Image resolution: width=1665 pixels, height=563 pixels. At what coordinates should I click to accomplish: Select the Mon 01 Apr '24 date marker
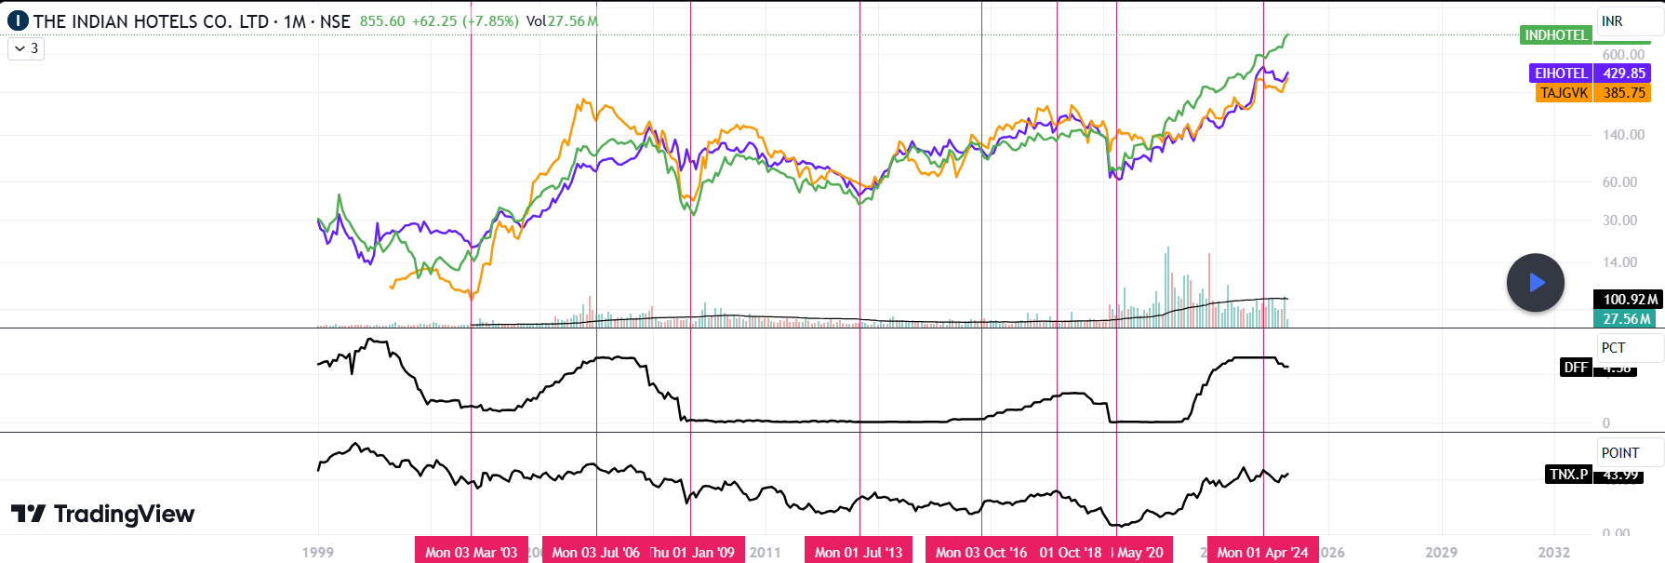pyautogui.click(x=1262, y=552)
